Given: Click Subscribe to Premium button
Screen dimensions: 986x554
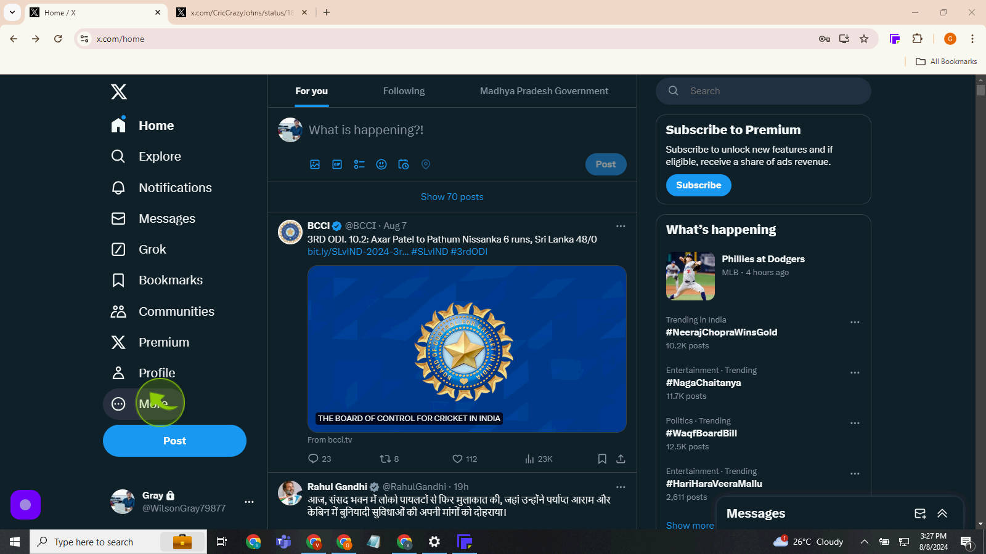Looking at the screenshot, I should coord(699,185).
